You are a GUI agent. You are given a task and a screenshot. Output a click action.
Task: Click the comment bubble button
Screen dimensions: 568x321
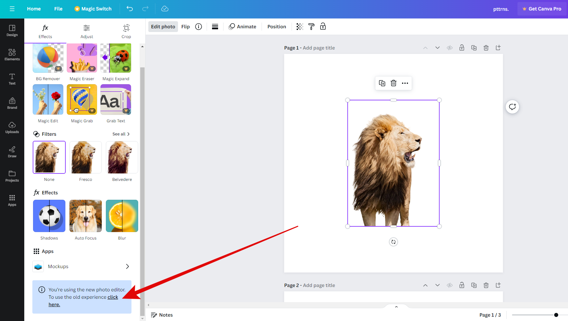tap(512, 107)
